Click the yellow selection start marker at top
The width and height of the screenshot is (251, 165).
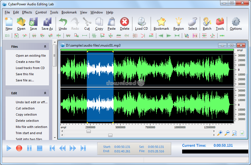coord(87,52)
